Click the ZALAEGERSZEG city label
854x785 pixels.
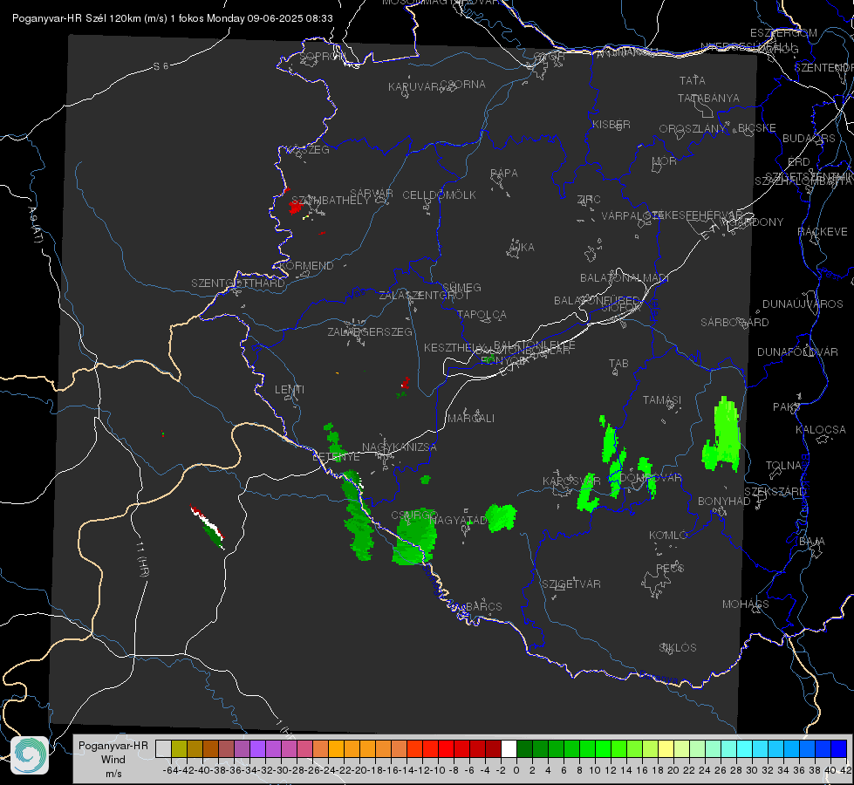[x=369, y=331]
